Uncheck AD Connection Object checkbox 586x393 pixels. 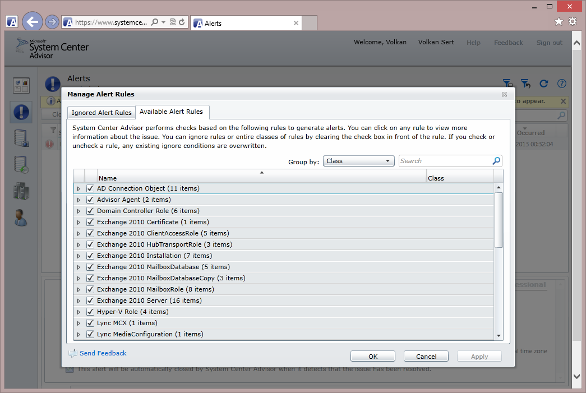click(90, 189)
